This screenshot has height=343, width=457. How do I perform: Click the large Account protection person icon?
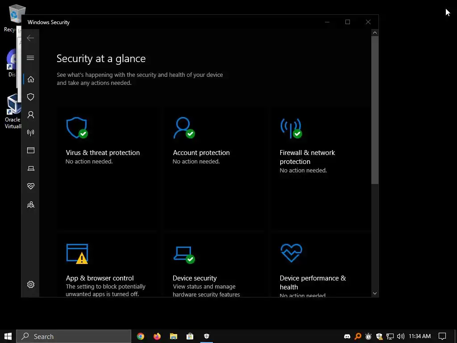pyautogui.click(x=184, y=128)
